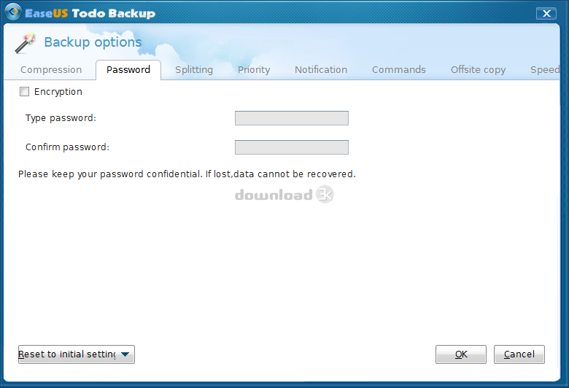Select the Speed tab

click(x=545, y=70)
